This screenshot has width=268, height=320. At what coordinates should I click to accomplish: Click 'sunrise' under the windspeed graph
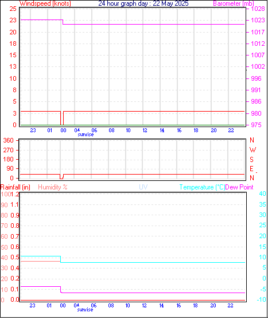[86, 135]
